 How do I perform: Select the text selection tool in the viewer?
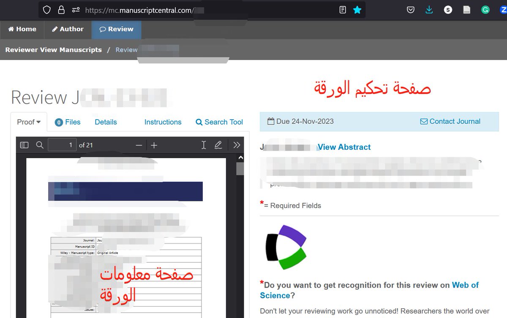tap(204, 145)
